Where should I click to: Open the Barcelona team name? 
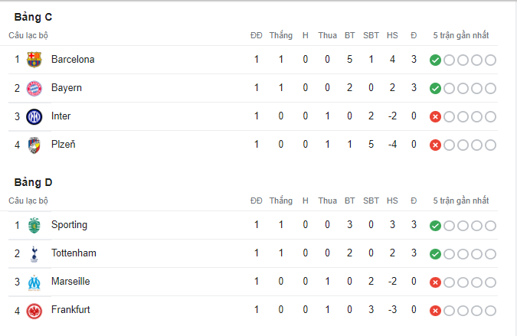click(73, 59)
